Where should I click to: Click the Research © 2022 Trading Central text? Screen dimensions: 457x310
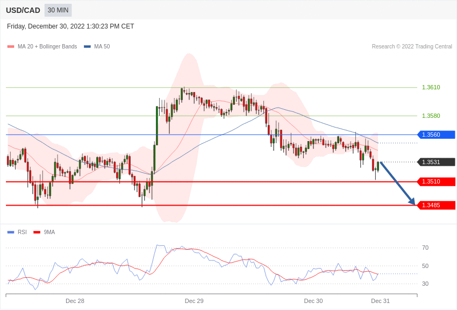412,46
